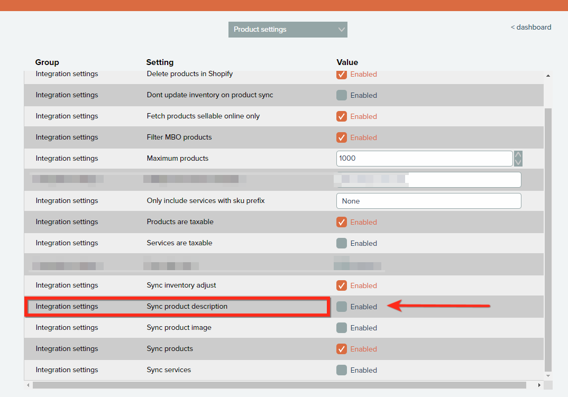Uncheck Fetch products sellable online only
This screenshot has width=568, height=397.
(x=342, y=116)
